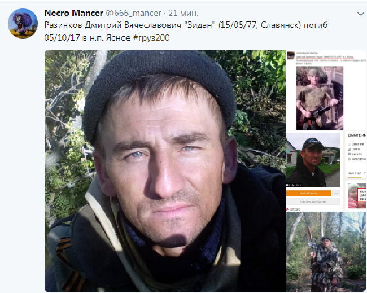
Task: Click the Necro Mancer display name
Action: pos(73,13)
